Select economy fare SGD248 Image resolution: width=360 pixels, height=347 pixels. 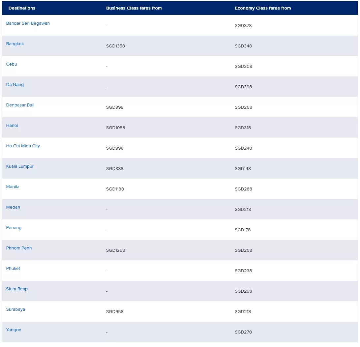click(x=243, y=148)
